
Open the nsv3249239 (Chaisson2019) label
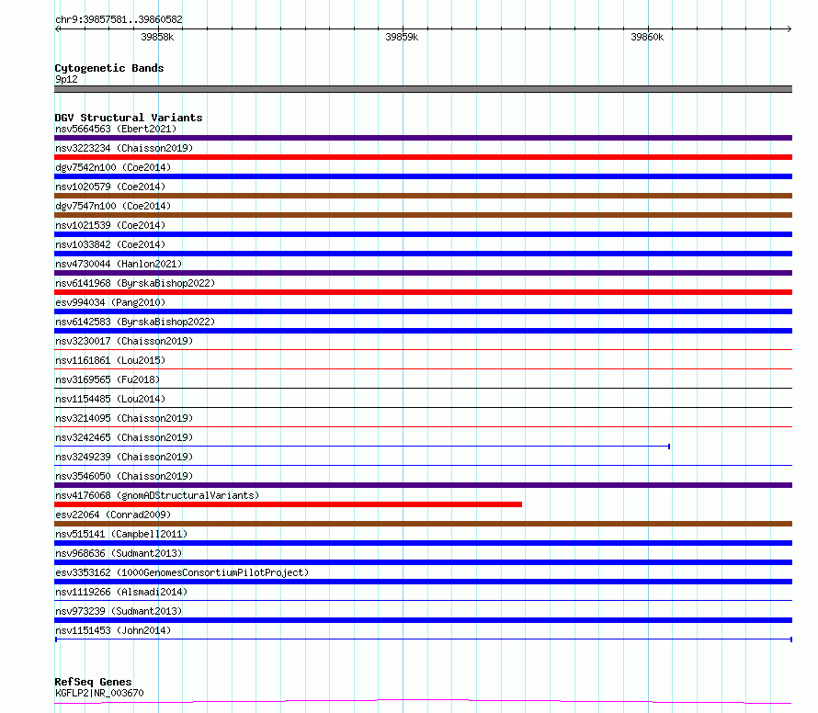tap(124, 457)
